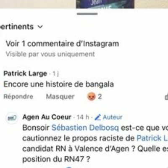The image size is (168, 168).
Task: Click the 'Encore une histoire de bangala' comment
Action: pyautogui.click(x=58, y=84)
